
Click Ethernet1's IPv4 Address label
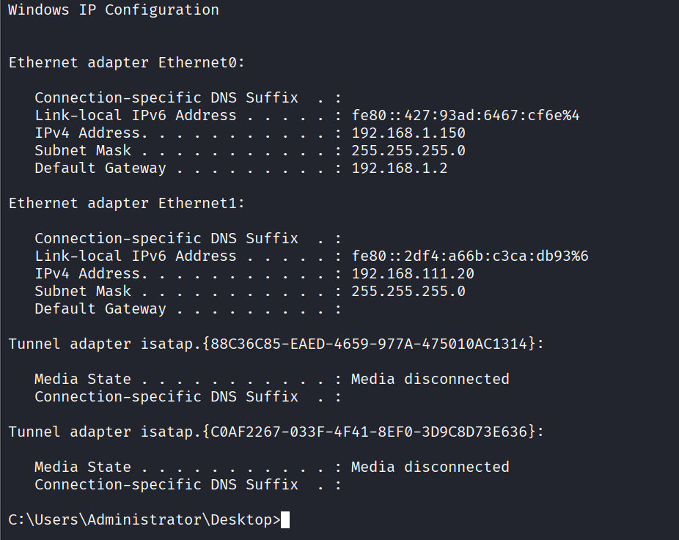(x=87, y=273)
